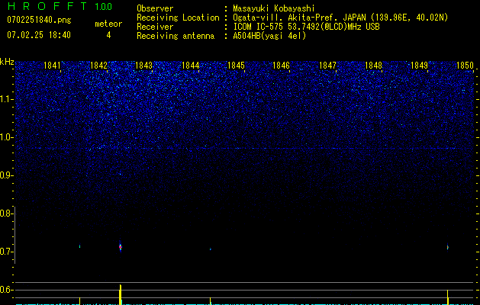
Task: Click the faint meteor echo before 1842
Action: click(79, 246)
